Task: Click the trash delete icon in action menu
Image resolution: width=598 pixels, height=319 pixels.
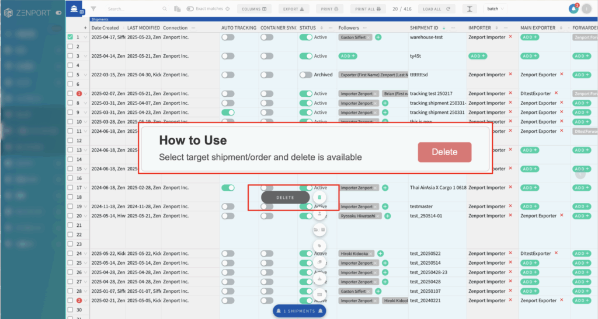Action: pos(319,198)
